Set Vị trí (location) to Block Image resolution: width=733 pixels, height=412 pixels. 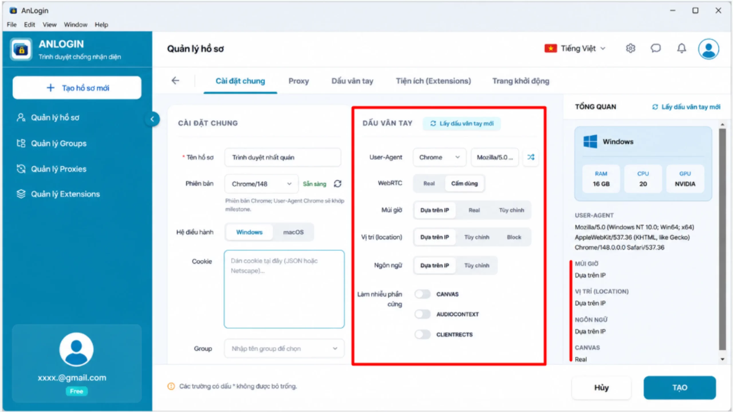coord(514,237)
